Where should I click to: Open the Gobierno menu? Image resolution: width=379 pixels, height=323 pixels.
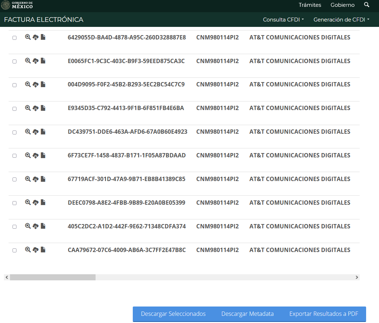[342, 5]
